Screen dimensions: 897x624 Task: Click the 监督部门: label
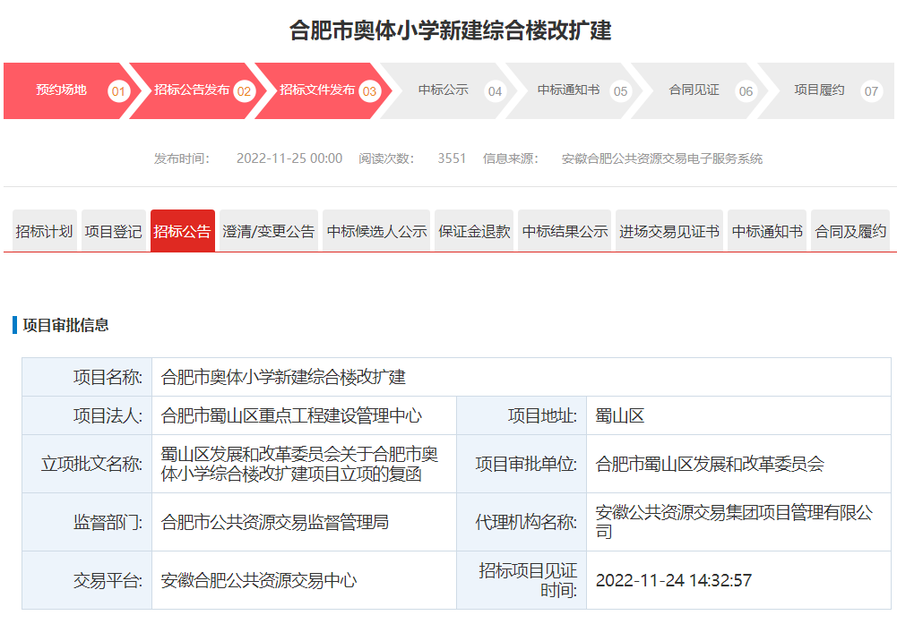tap(108, 522)
